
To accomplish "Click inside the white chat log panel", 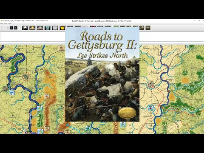I will tap(33, 37).
